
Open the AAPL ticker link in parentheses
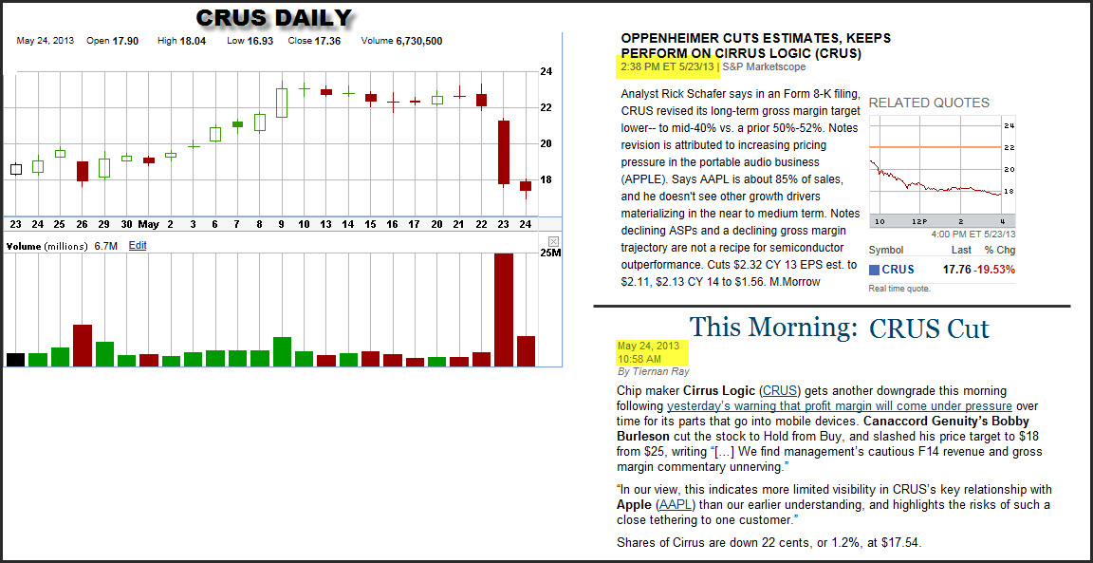675,504
